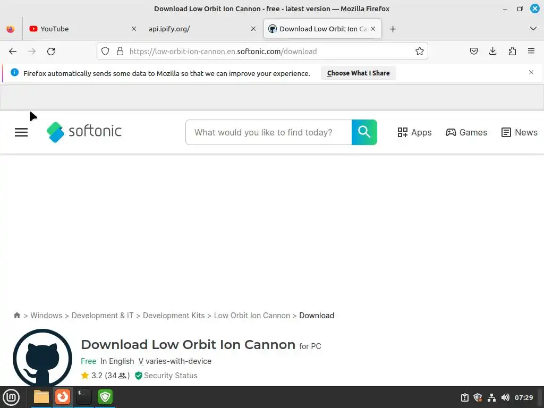Bookmark this page with the star
The image size is (544, 408).
tap(420, 52)
